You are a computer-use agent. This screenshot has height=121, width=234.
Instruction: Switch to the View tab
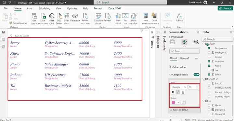[58, 8]
